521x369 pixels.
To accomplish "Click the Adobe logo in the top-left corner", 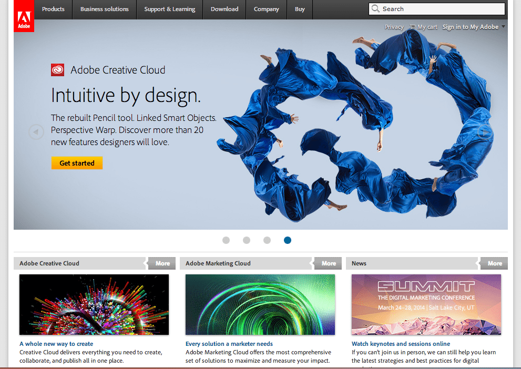I will (24, 16).
